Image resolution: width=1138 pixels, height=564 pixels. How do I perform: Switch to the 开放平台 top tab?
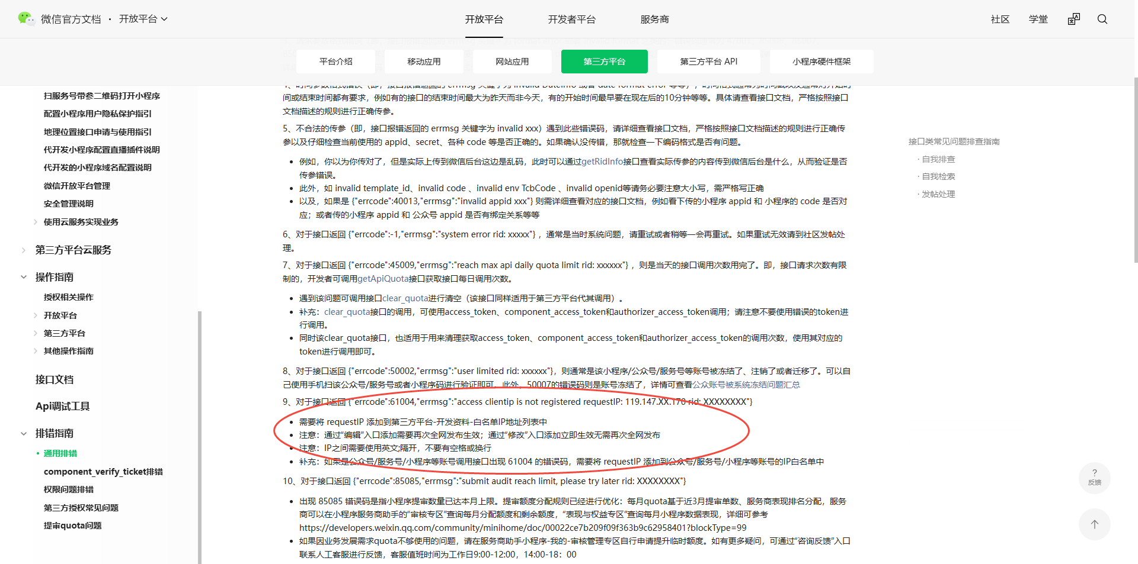click(x=484, y=20)
